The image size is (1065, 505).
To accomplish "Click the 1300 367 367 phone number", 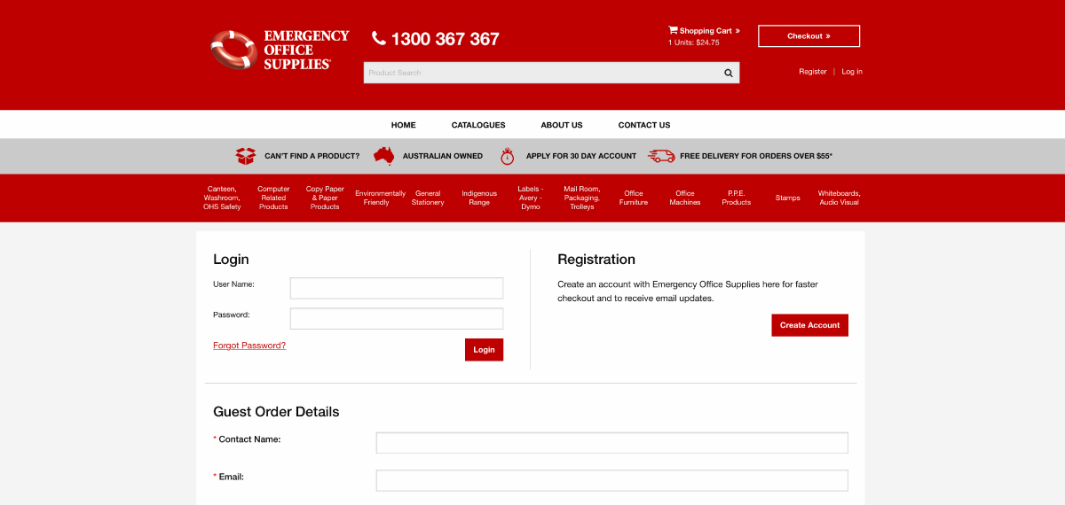I will click(446, 39).
